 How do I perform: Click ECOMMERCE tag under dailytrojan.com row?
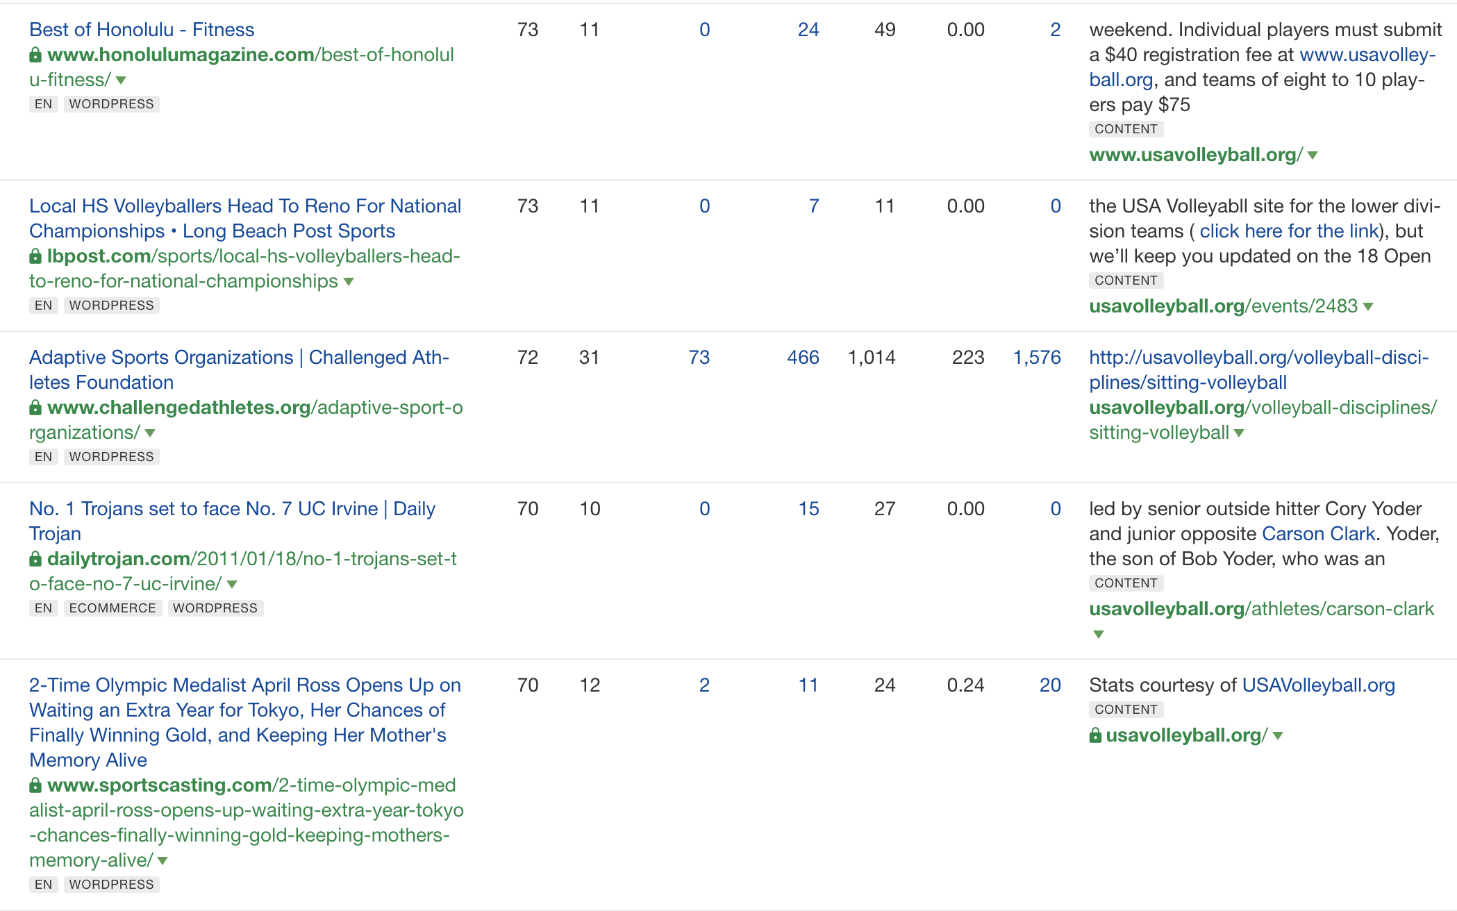[113, 608]
